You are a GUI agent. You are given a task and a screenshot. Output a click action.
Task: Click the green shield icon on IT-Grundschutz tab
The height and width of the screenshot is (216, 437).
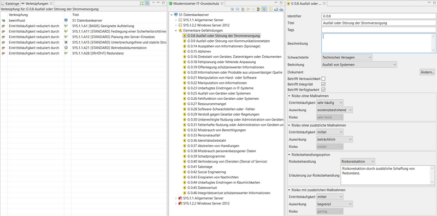pos(170,3)
